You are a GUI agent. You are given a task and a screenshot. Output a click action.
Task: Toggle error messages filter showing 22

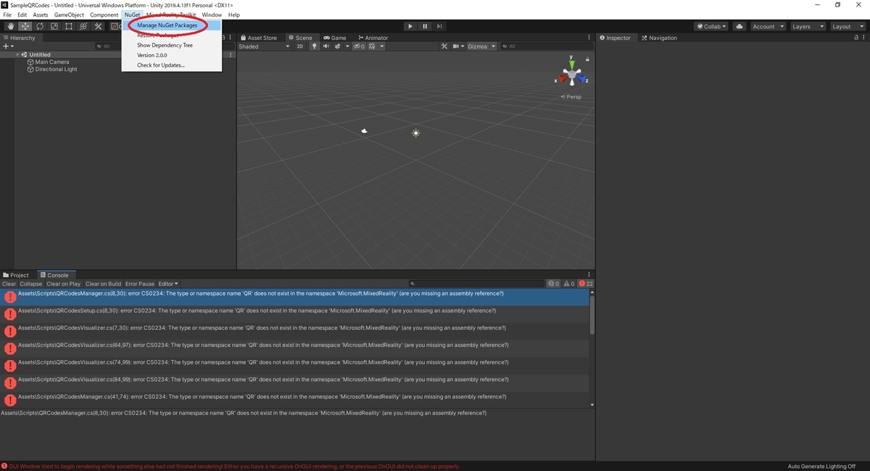click(586, 284)
